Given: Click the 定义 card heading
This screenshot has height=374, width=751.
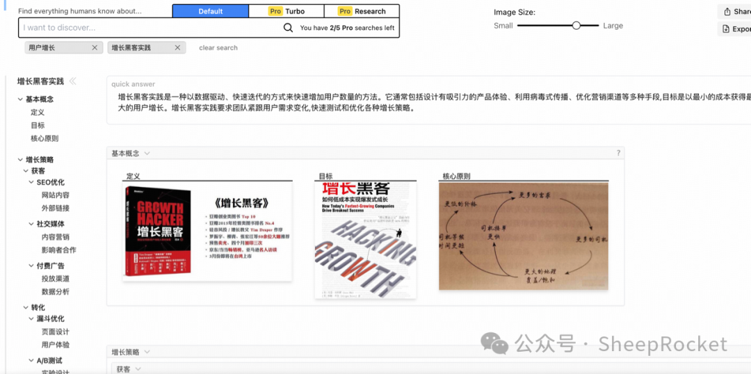Looking at the screenshot, I should 133,177.
